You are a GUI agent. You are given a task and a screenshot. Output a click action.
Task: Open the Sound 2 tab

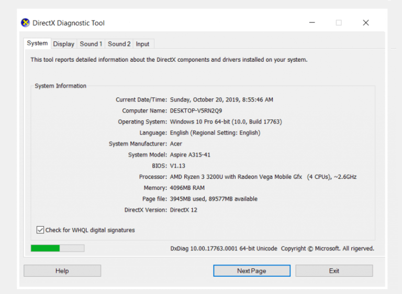pos(119,44)
